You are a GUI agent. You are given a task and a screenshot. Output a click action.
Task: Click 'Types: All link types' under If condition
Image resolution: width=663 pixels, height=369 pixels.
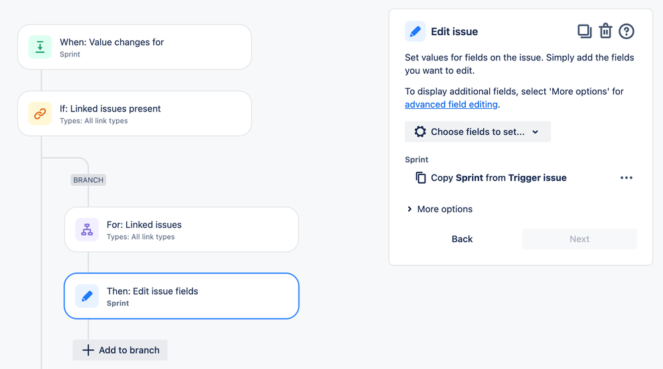pos(94,121)
